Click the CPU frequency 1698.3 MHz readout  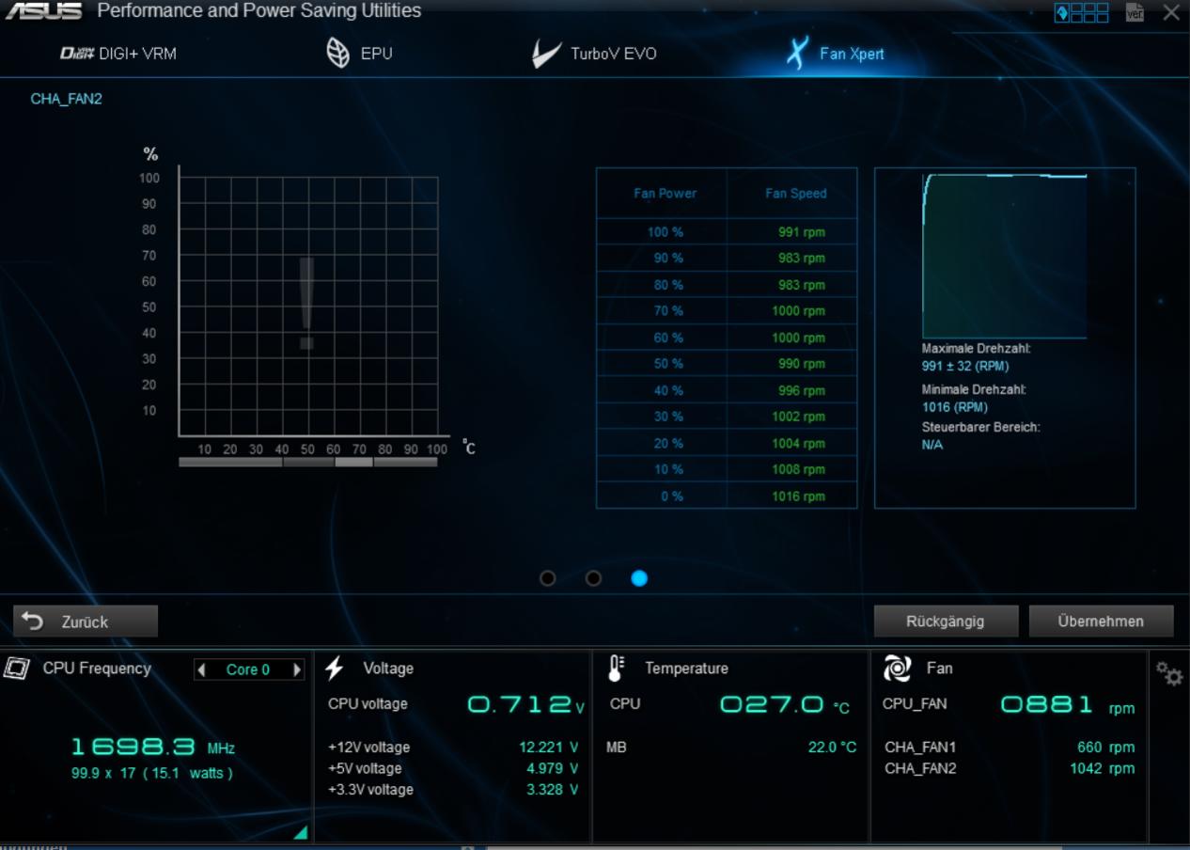pos(152,748)
